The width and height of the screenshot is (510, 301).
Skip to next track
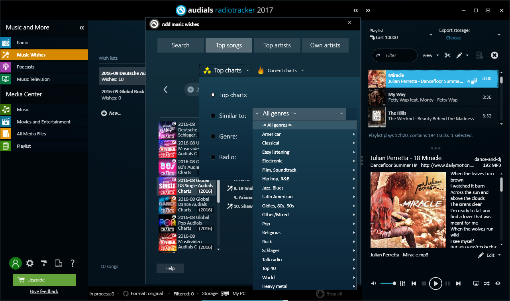coord(458,283)
